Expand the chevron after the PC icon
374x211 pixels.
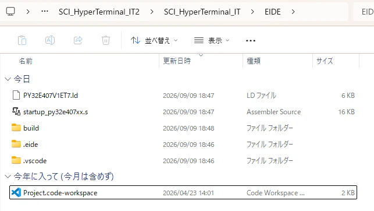[x=28, y=12]
